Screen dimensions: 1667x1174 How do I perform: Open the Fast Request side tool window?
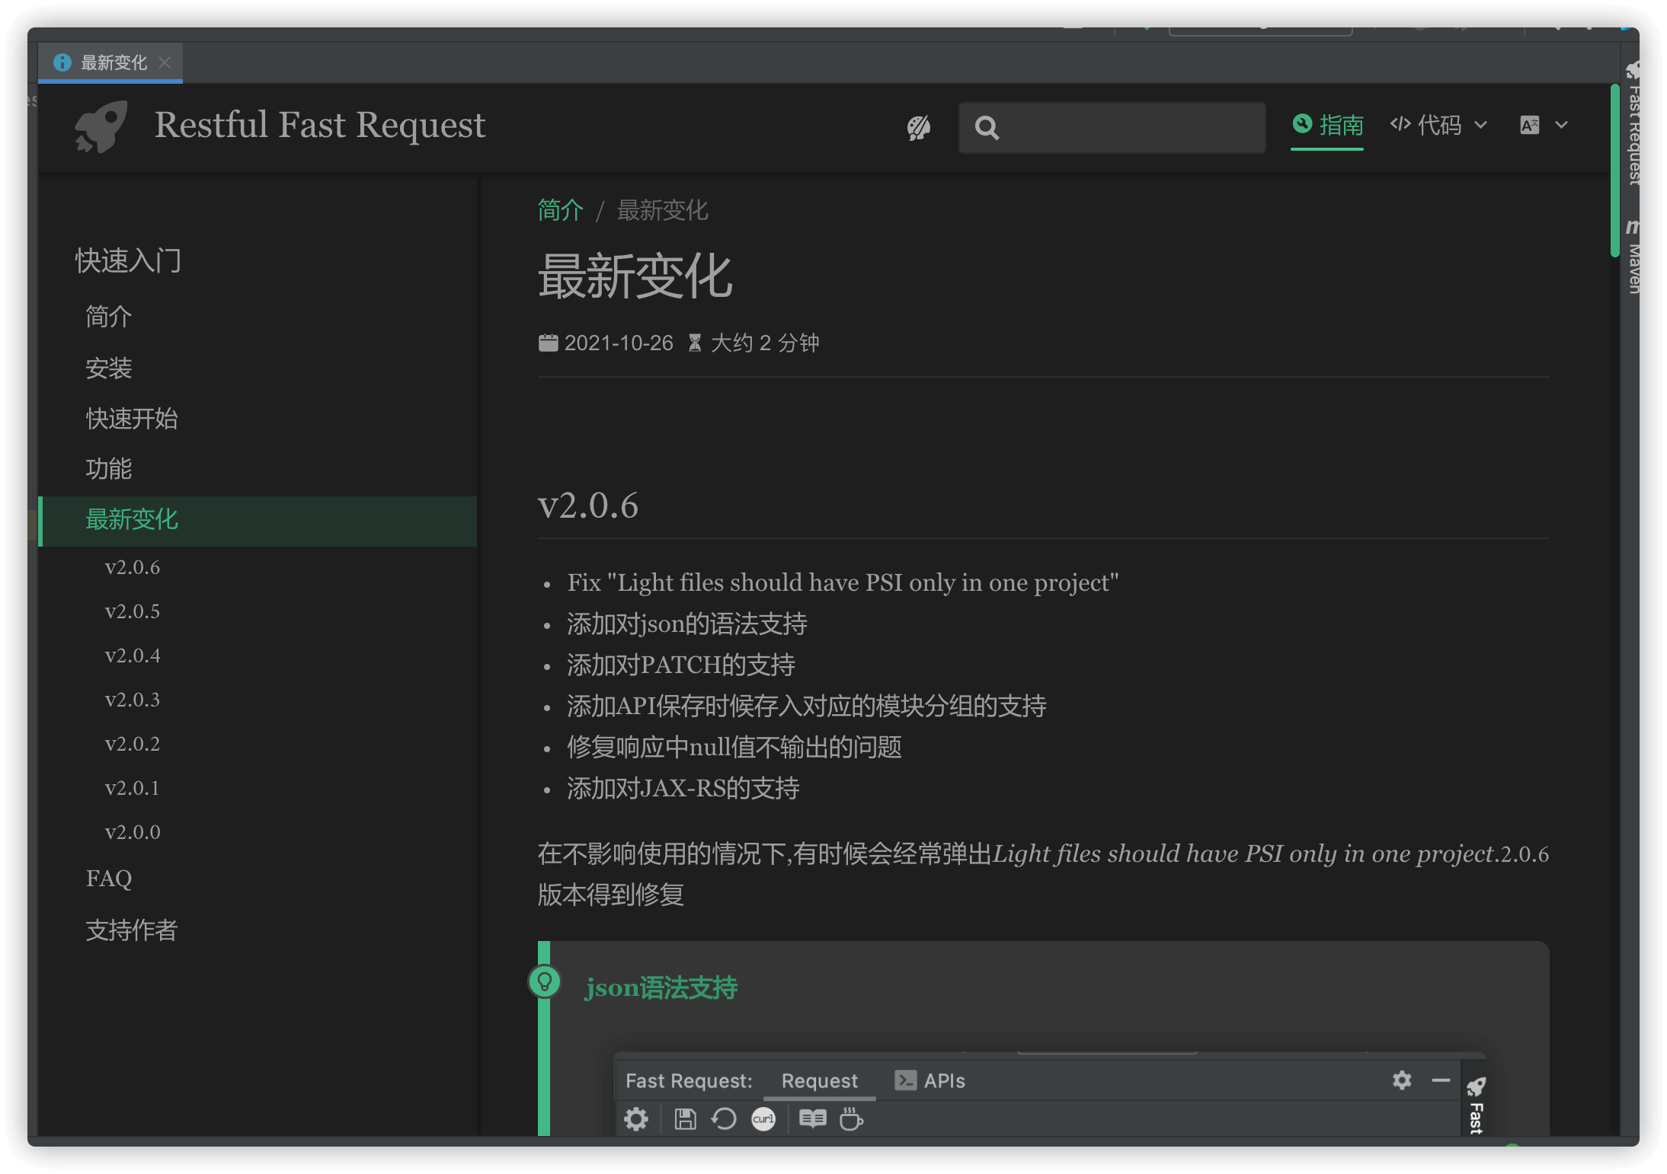click(x=1633, y=129)
